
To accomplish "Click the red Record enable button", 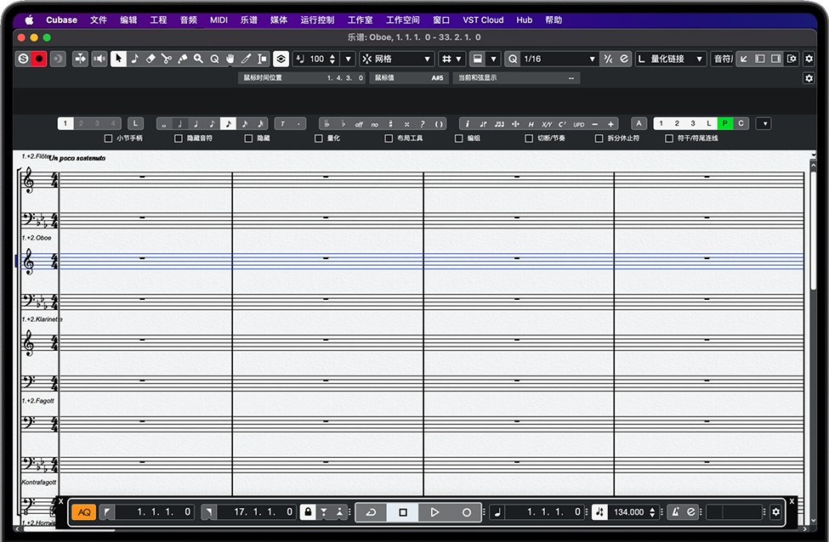I will [x=39, y=59].
